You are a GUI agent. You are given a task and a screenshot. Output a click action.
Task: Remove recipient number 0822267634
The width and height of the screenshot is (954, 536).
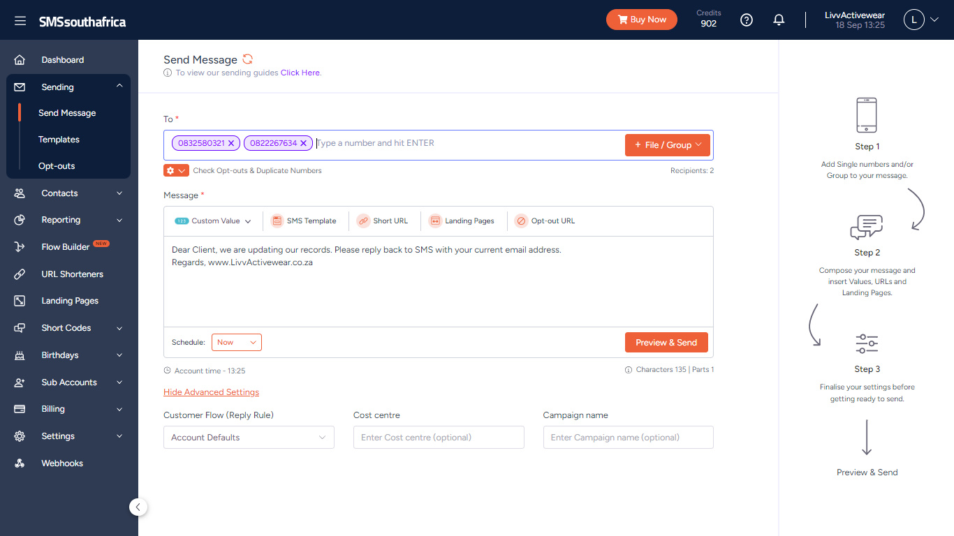coord(303,143)
